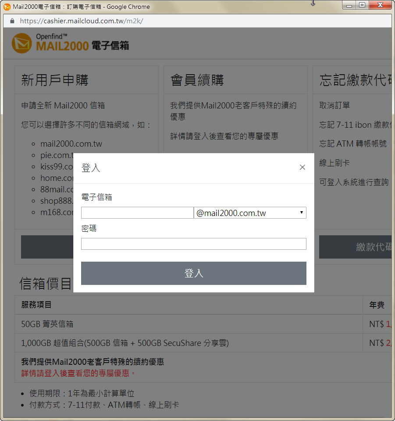Click 取消訂單 text
This screenshot has height=421, width=395.
[335, 105]
